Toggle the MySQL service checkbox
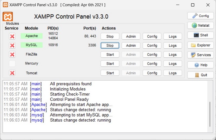The width and height of the screenshot is (216, 140). pyautogui.click(x=12, y=45)
